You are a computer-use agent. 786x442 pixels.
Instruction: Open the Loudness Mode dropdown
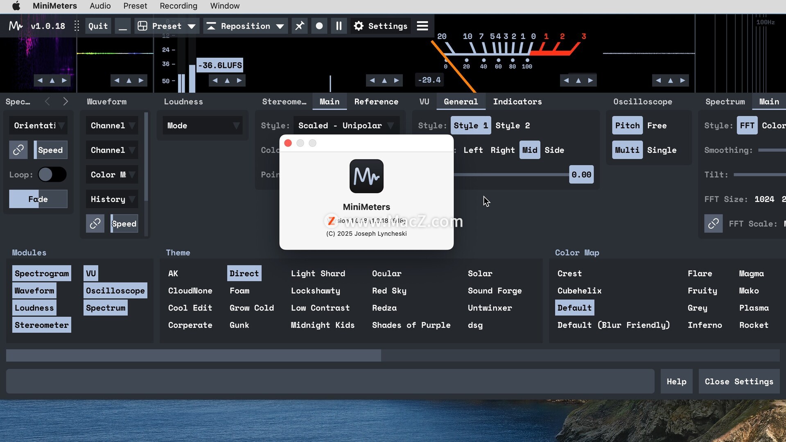click(203, 126)
